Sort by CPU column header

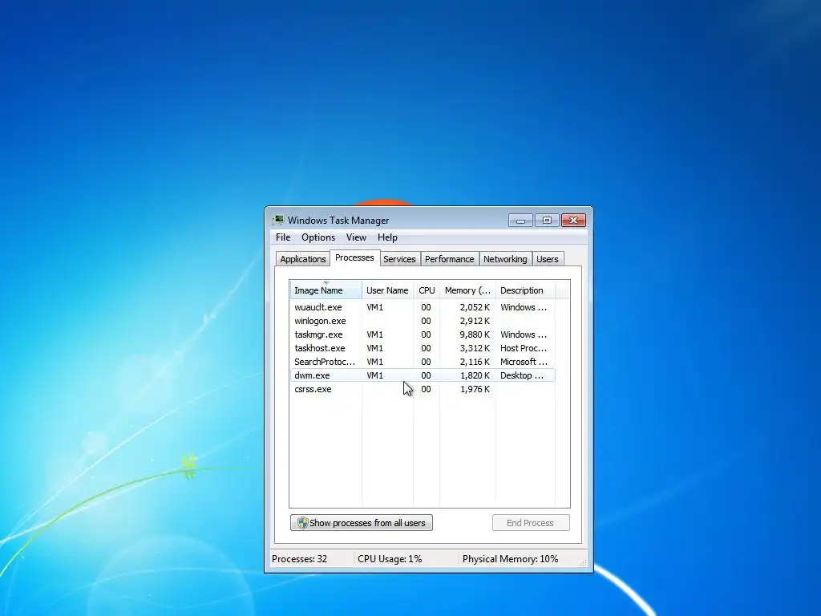[427, 290]
